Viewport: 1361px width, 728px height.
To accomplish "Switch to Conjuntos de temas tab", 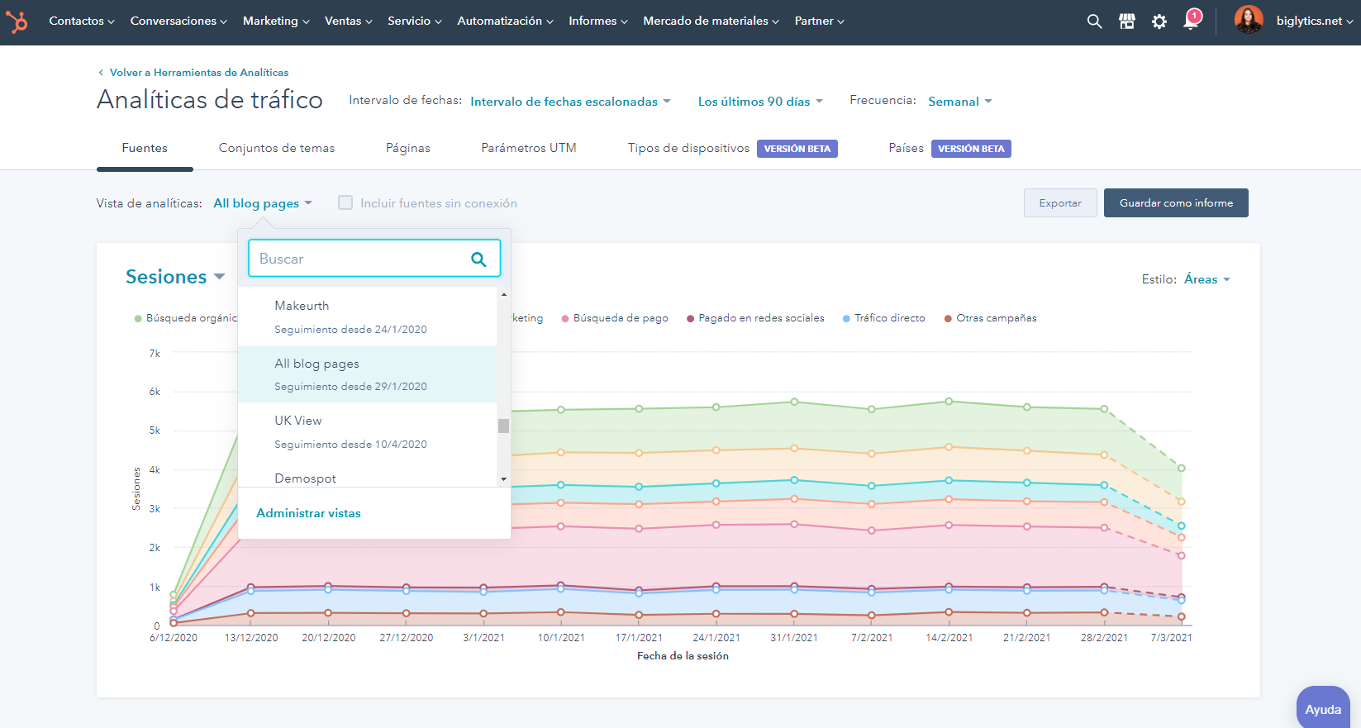I will [x=277, y=148].
